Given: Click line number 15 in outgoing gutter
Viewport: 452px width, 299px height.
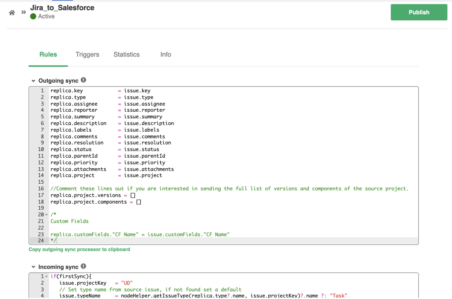Looking at the screenshot, I should coord(41,182).
